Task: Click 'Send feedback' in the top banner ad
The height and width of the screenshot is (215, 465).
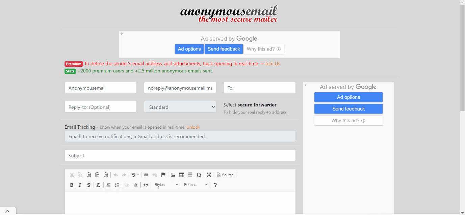Action: pyautogui.click(x=224, y=49)
